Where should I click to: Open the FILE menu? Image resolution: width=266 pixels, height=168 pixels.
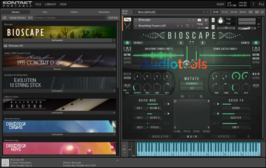38,4
